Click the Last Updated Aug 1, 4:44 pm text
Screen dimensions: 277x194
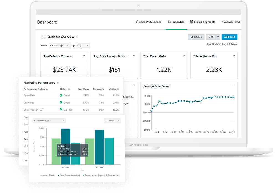click(222, 44)
